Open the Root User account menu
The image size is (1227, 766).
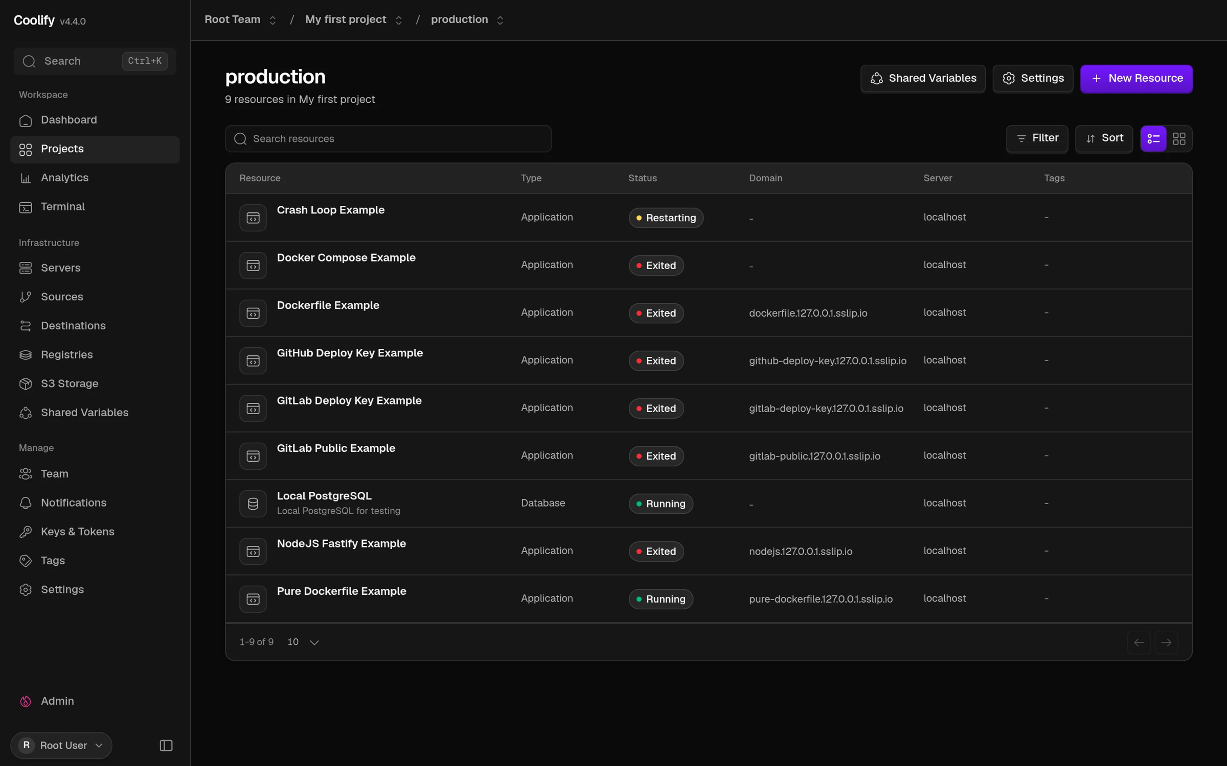tap(61, 746)
